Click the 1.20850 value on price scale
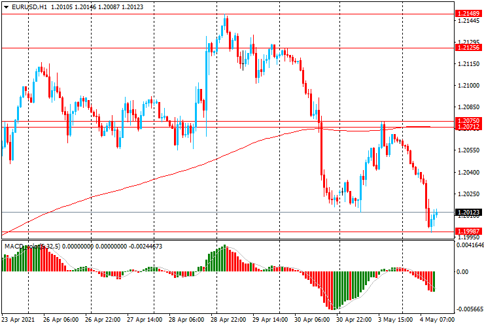Viewport: 484px width, 327px height. pos(468,107)
